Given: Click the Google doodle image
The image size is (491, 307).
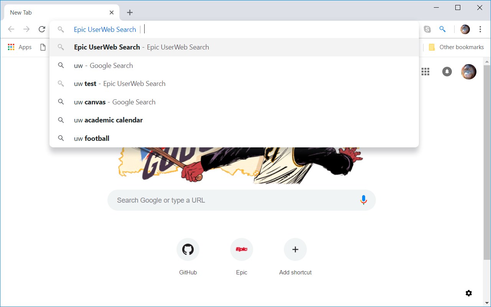Looking at the screenshot, I should 240,165.
